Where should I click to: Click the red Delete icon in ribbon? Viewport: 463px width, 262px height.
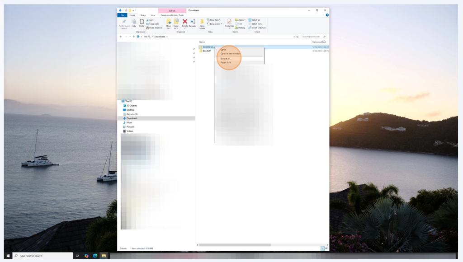coord(184,22)
